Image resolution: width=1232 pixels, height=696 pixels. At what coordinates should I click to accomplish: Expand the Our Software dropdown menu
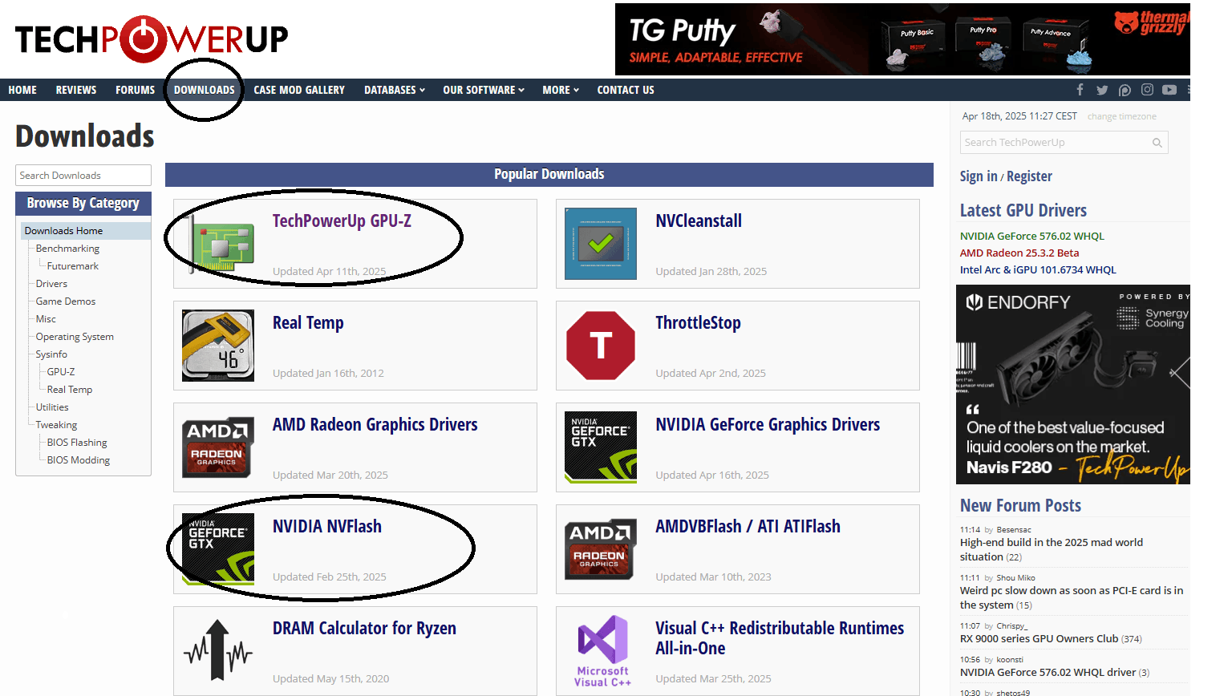click(484, 90)
